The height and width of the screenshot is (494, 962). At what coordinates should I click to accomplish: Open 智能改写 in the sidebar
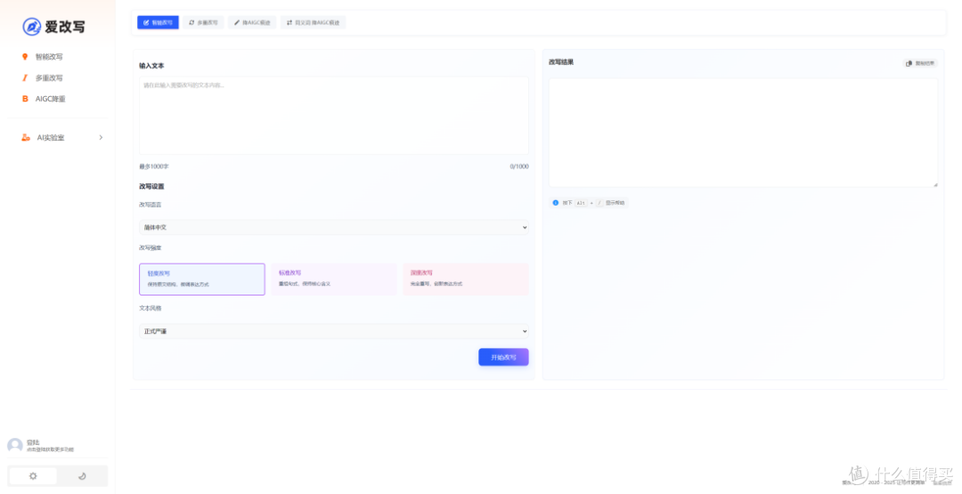pos(48,57)
